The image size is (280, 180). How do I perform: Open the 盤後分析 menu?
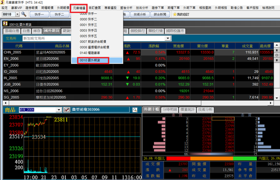(x=126, y=8)
